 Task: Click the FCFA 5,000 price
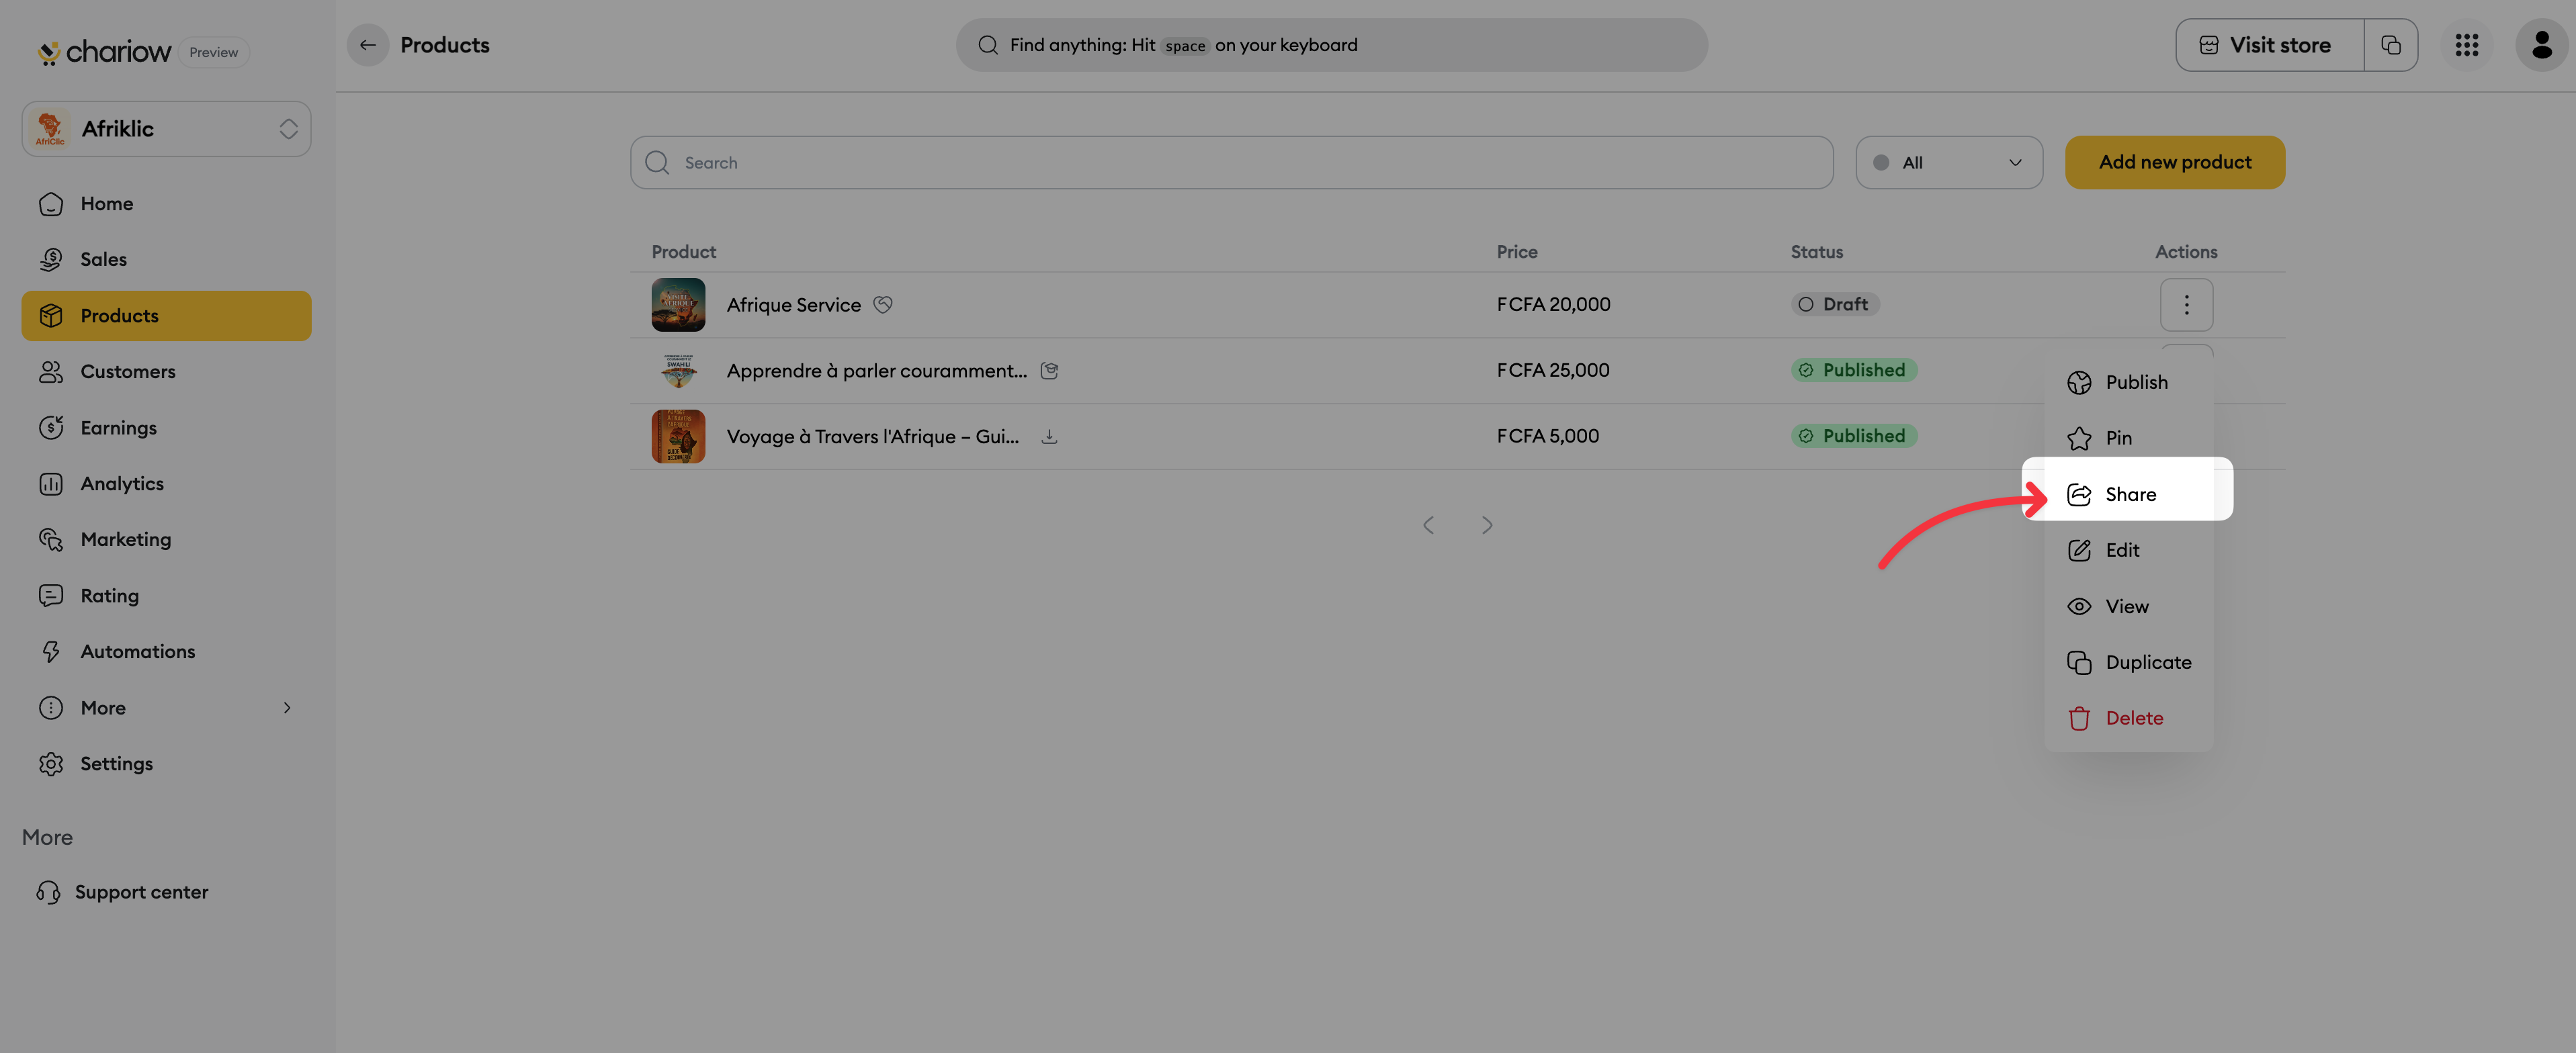[x=1547, y=437]
